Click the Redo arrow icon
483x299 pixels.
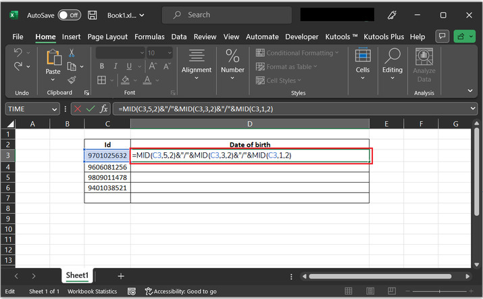coord(18,66)
